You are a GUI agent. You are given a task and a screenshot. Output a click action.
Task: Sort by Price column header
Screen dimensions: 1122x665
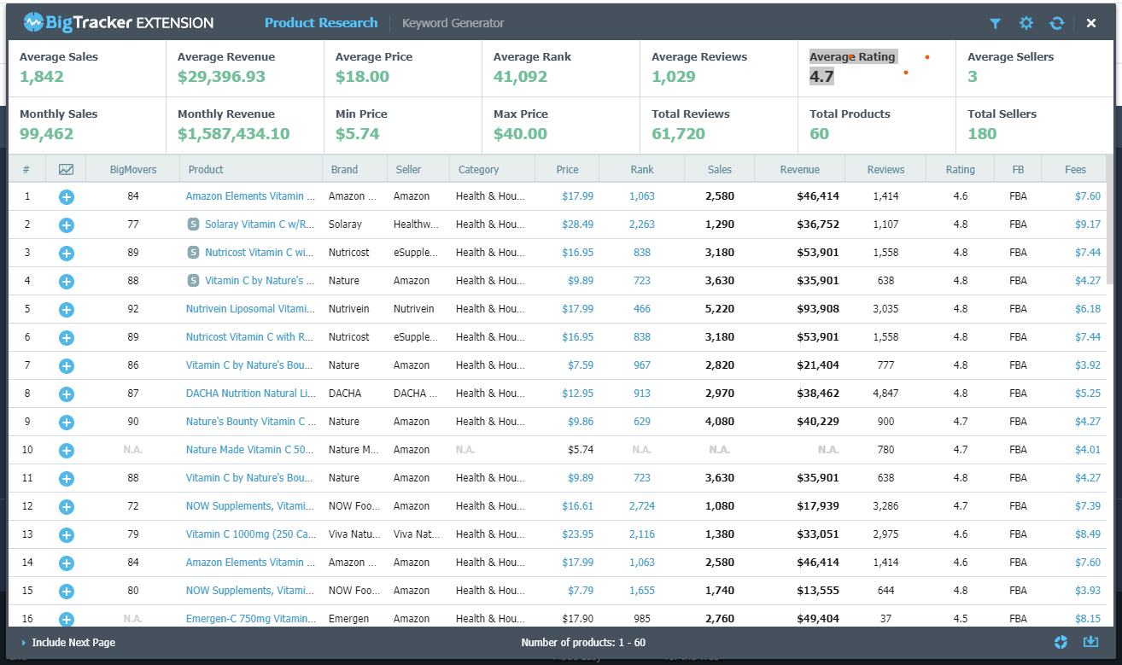coord(567,169)
